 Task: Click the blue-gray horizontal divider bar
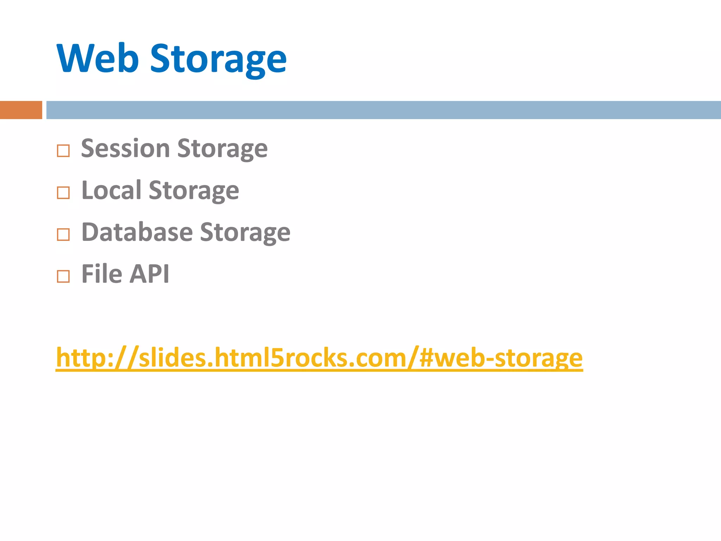[383, 110]
